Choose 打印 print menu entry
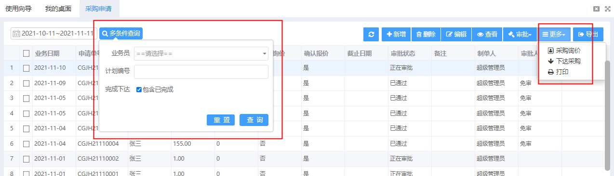The height and width of the screenshot is (176, 614). pyautogui.click(x=558, y=72)
